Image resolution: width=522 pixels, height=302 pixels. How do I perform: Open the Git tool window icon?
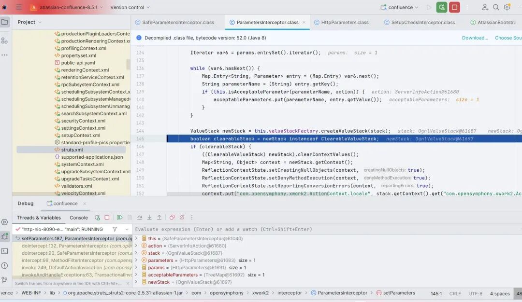[5, 280]
